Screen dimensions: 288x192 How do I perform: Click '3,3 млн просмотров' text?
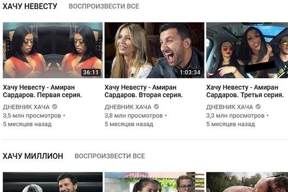point(235,116)
